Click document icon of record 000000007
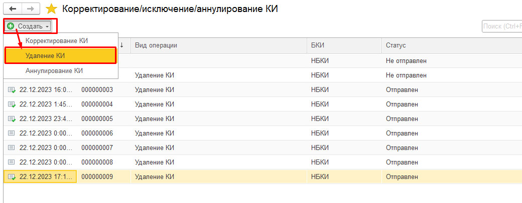 12,147
